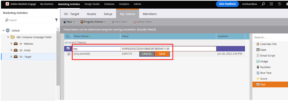
Task: Sort by Token Name column header
Action: pyautogui.click(x=96, y=36)
